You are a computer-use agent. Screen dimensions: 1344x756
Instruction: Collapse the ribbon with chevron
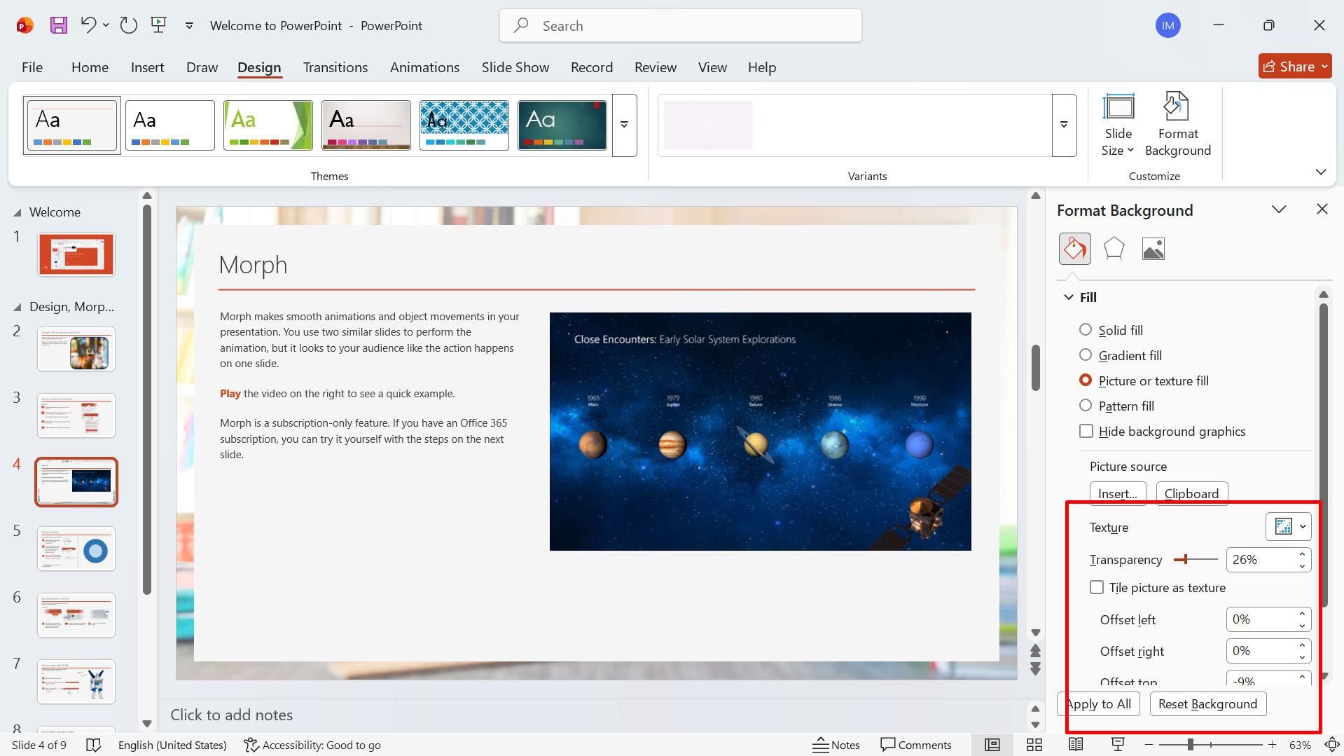coord(1320,172)
